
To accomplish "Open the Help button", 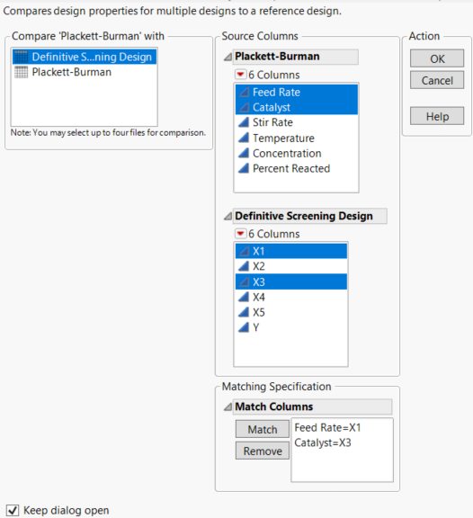I will 437,116.
